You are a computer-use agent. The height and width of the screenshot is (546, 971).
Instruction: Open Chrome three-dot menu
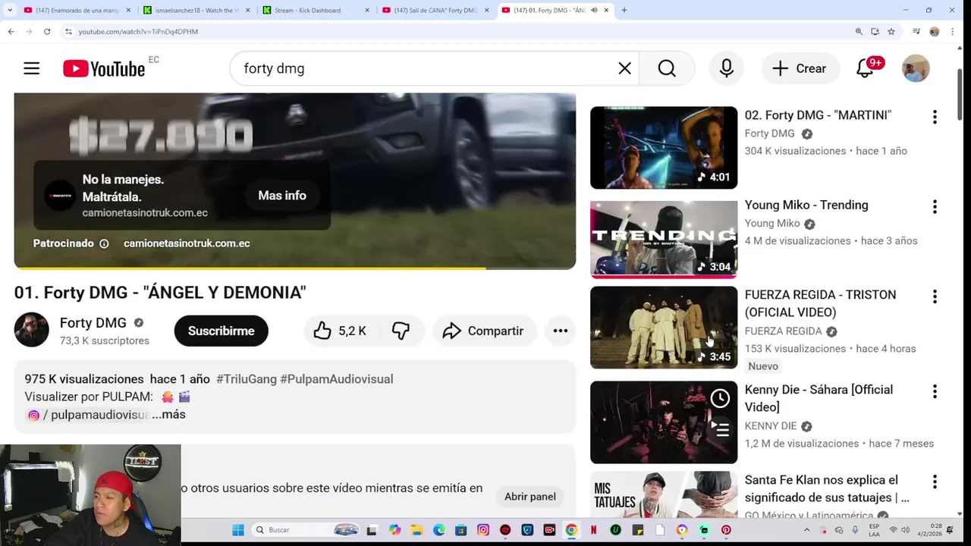[x=954, y=31]
